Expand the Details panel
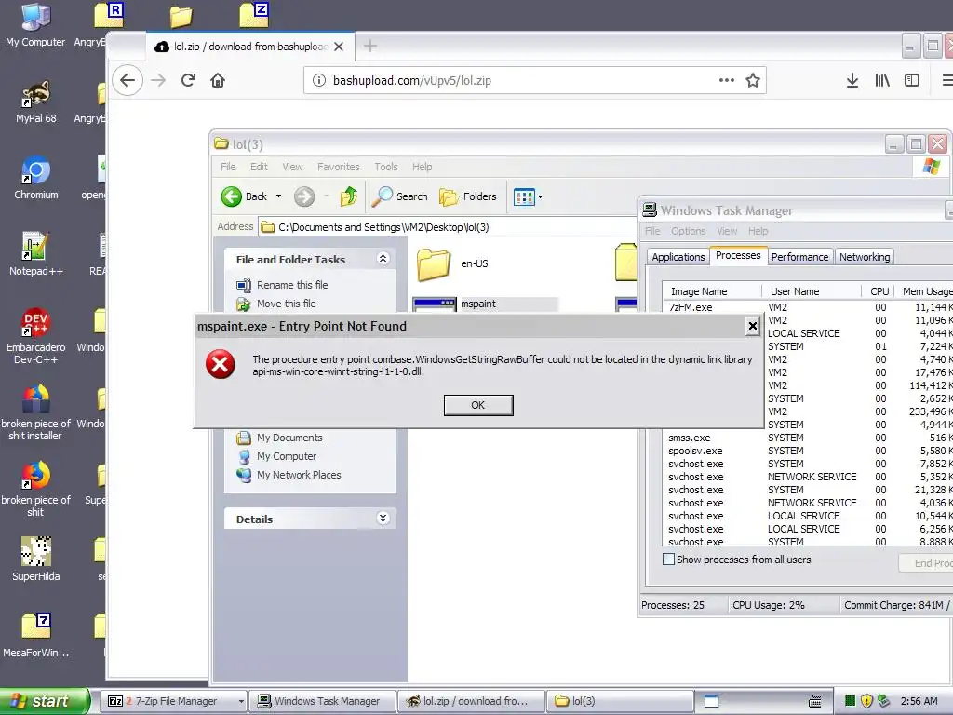Screen dimensions: 953x715 [383, 518]
